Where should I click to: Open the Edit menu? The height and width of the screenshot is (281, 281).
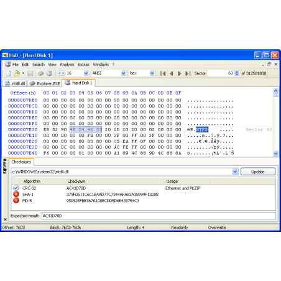tap(25, 65)
